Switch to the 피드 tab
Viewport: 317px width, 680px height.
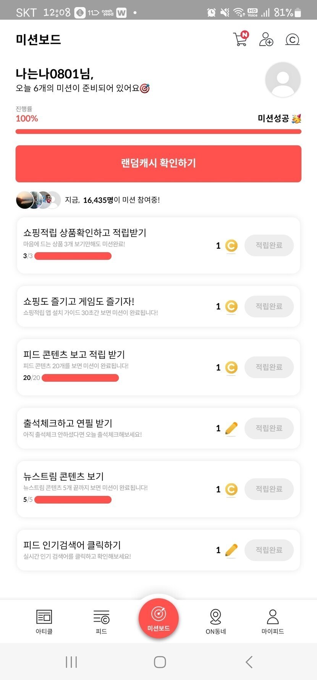(x=101, y=622)
